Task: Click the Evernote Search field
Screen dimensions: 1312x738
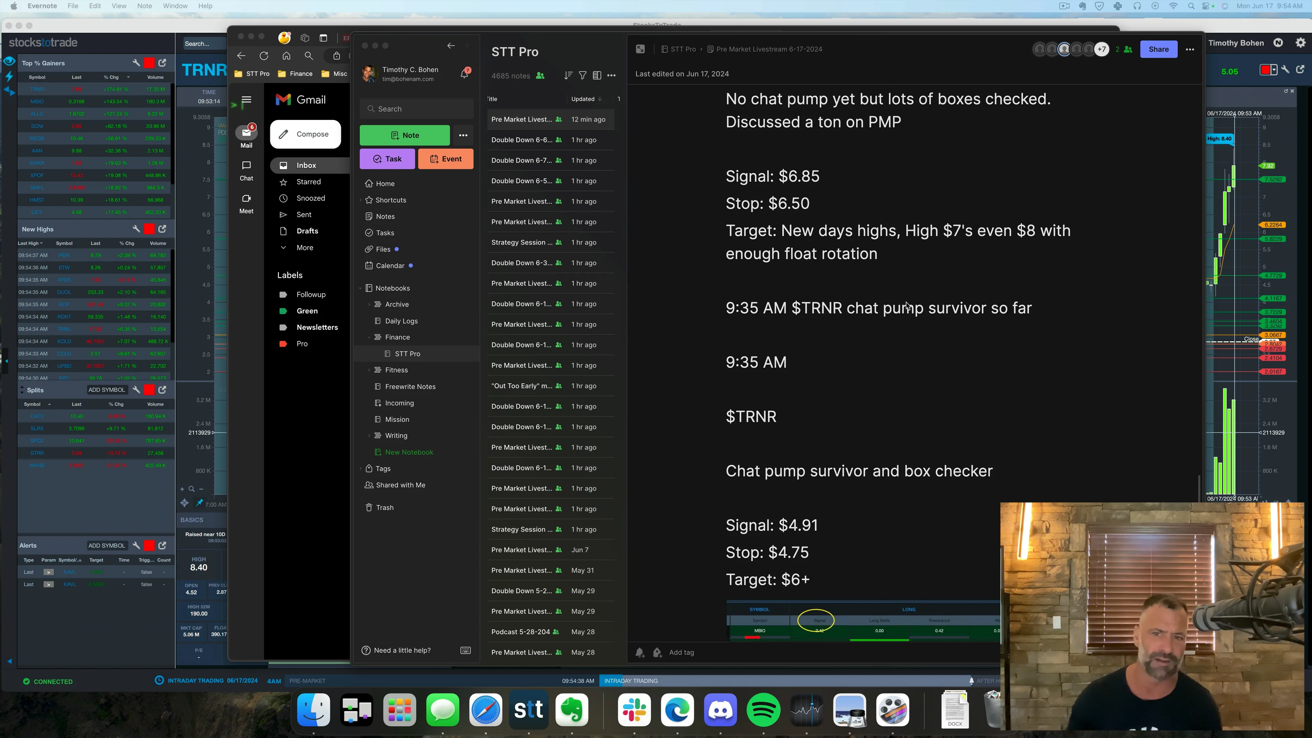Action: (x=416, y=109)
